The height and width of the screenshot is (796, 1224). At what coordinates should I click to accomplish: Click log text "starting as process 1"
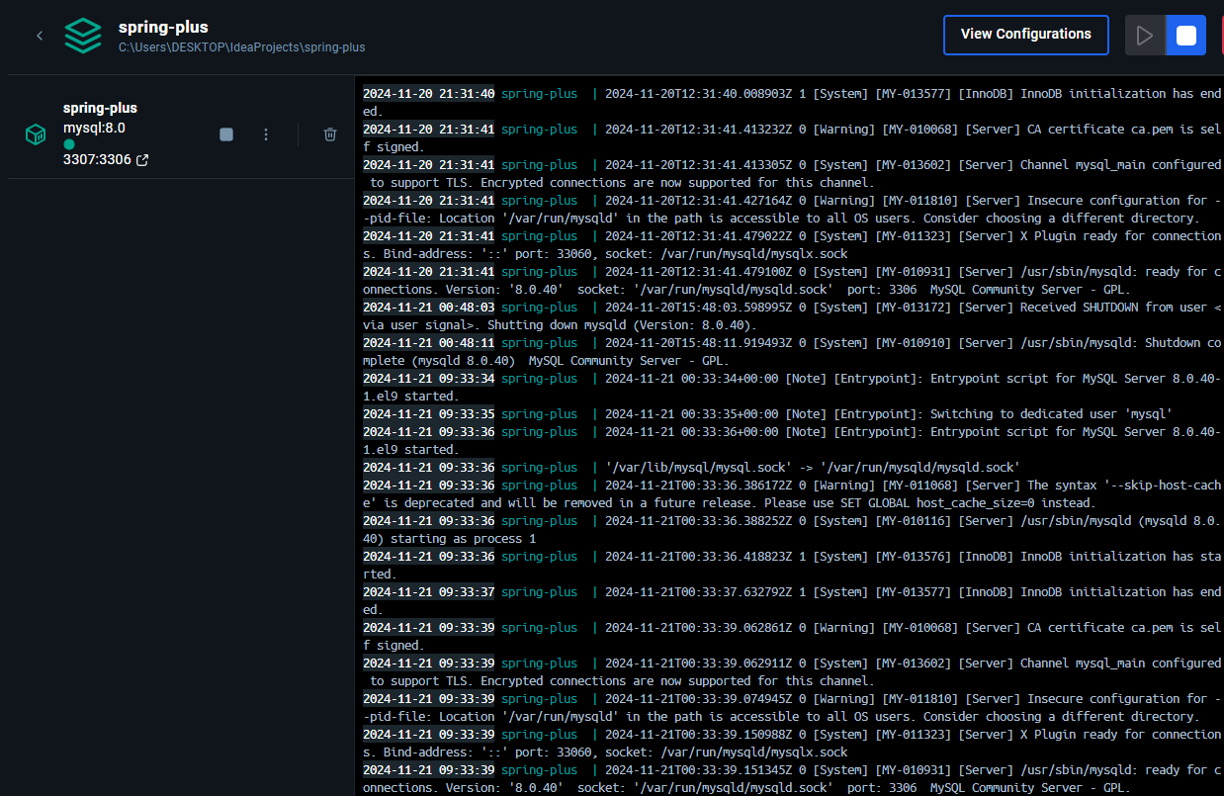pos(463,539)
